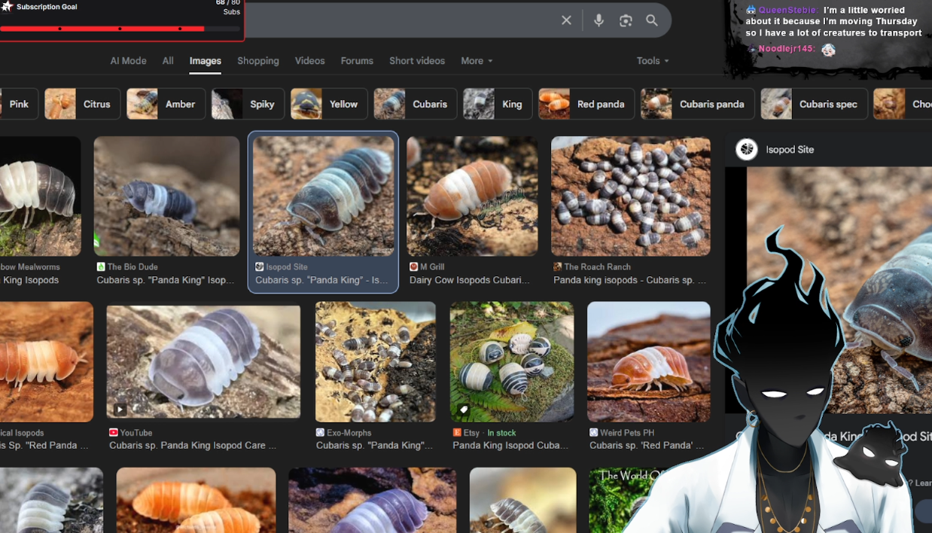The image size is (932, 533).
Task: Open AI Mode search tab
Action: click(128, 61)
